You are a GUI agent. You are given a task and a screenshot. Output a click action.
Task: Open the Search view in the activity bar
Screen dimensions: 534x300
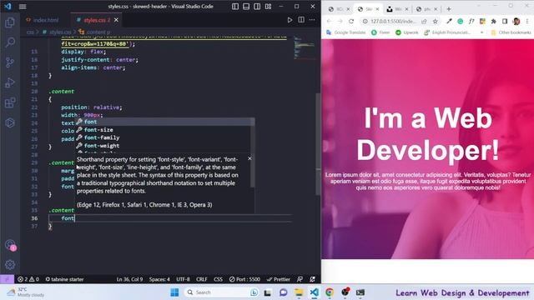(x=10, y=42)
